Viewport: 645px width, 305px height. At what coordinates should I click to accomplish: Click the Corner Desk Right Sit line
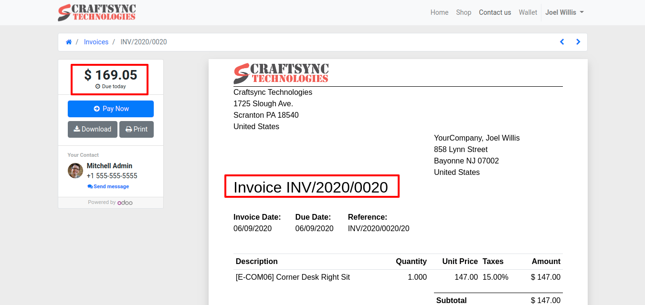tap(293, 277)
